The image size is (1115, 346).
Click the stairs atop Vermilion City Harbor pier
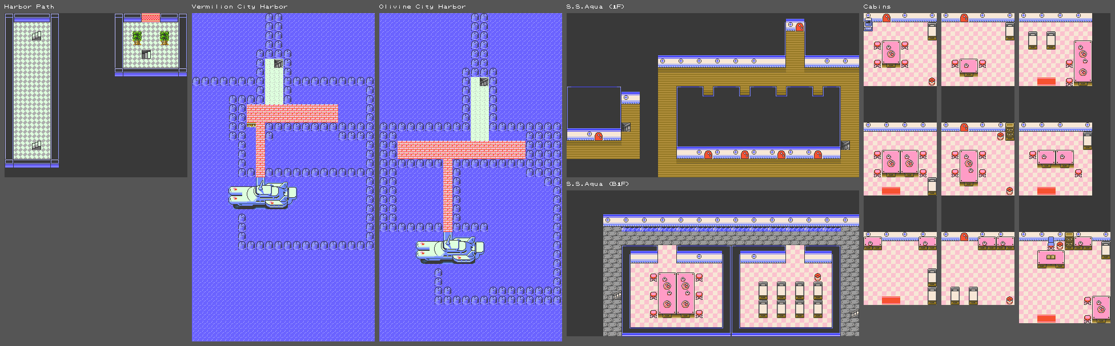point(278,63)
